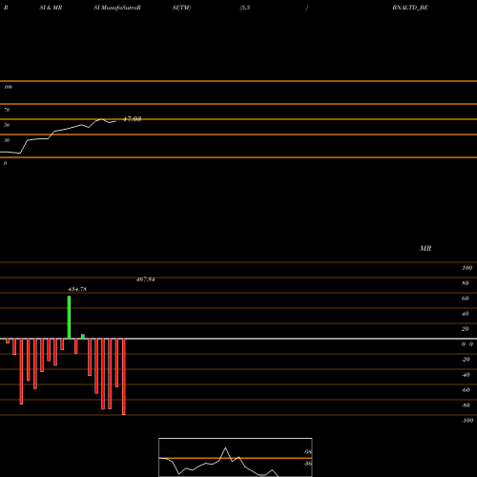Click the 467.84 price label
The height and width of the screenshot is (477, 477).
point(146,280)
